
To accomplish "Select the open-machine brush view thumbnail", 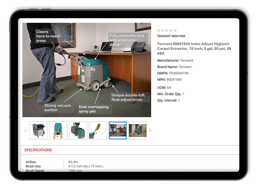I will 38,130.
